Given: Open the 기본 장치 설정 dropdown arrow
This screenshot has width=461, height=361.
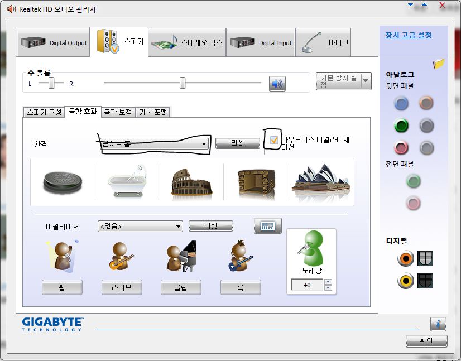Looking at the screenshot, I should tap(366, 81).
